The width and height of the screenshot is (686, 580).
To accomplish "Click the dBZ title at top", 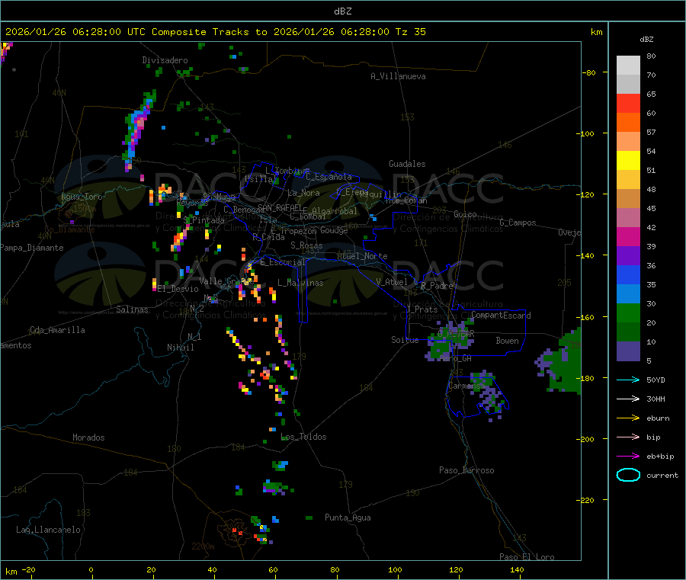I will click(x=342, y=11).
